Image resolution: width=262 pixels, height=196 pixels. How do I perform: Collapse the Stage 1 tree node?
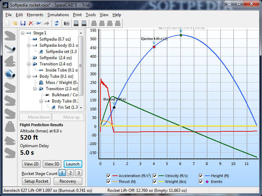(x=23, y=33)
